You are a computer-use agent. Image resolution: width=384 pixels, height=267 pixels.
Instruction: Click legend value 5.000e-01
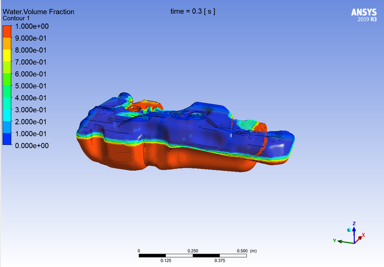[x=30, y=86]
